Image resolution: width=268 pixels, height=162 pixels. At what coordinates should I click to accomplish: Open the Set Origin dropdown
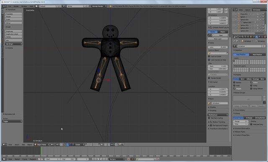point(14,44)
